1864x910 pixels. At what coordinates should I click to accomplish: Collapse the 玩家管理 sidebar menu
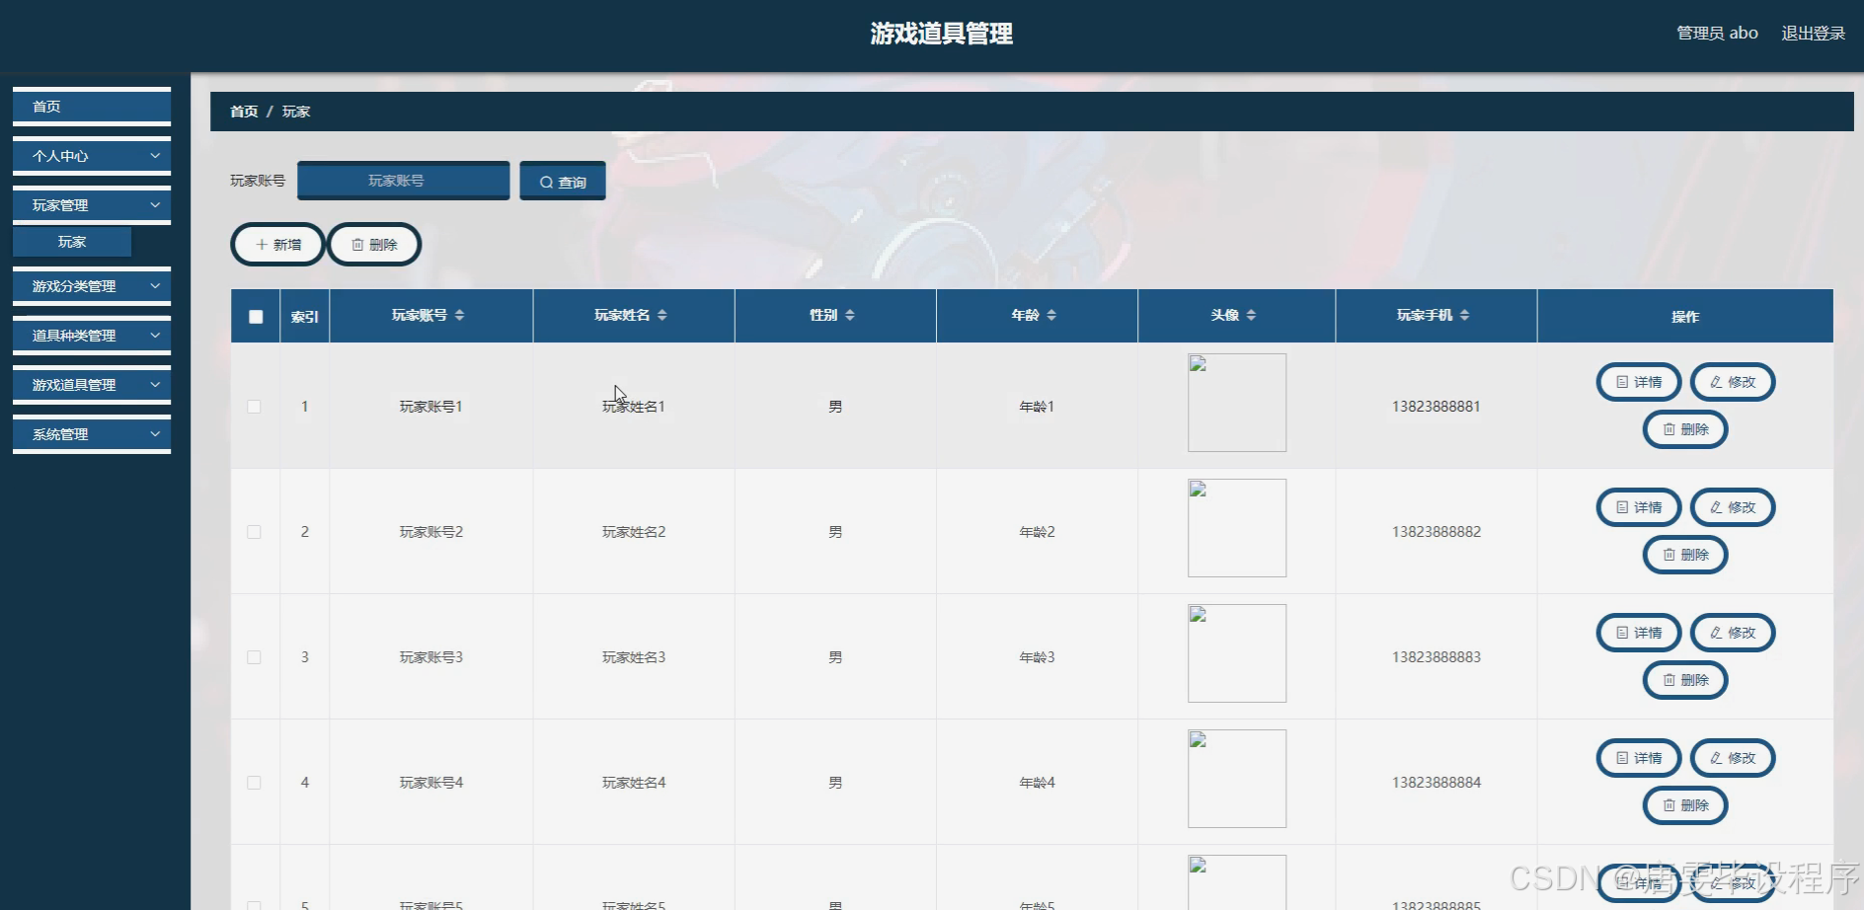coord(92,205)
